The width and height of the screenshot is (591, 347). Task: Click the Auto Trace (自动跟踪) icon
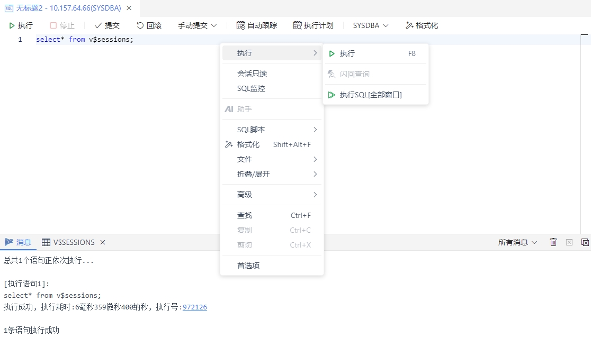pos(241,25)
